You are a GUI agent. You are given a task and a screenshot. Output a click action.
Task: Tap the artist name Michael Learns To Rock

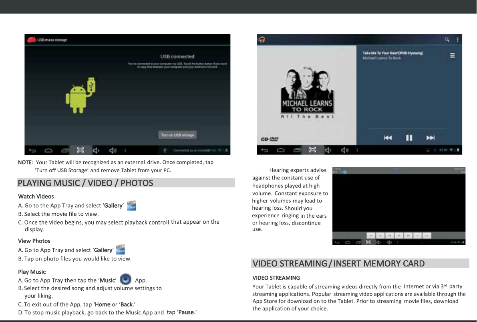coord(381,58)
